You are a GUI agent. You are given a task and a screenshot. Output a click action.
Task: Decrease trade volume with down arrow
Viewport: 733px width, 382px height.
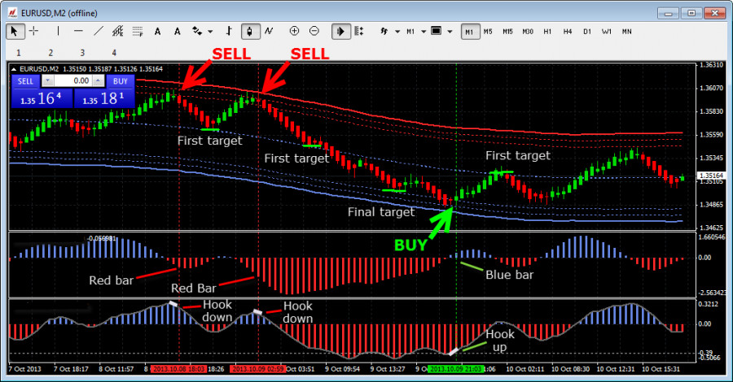47,81
